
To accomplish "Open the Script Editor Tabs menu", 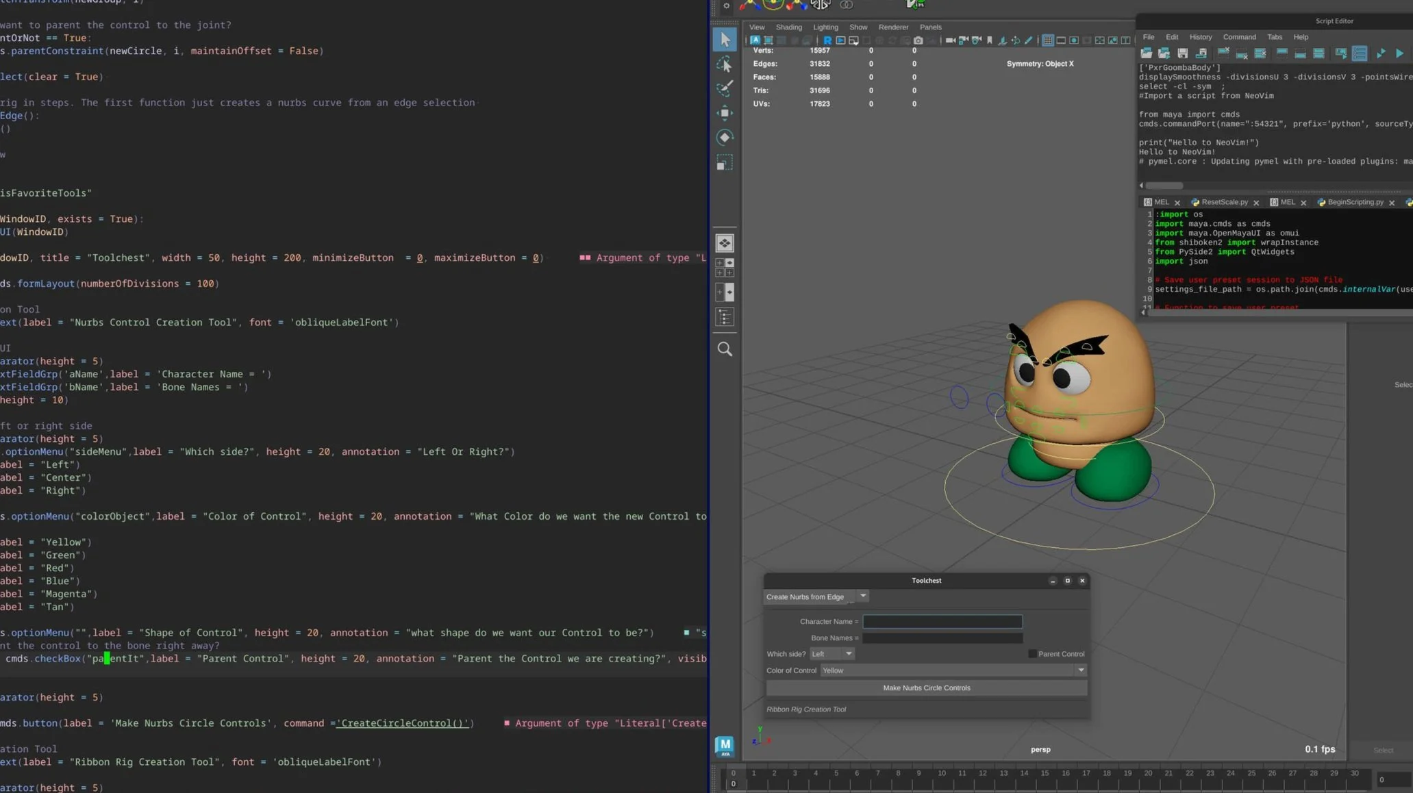I will coord(1274,37).
